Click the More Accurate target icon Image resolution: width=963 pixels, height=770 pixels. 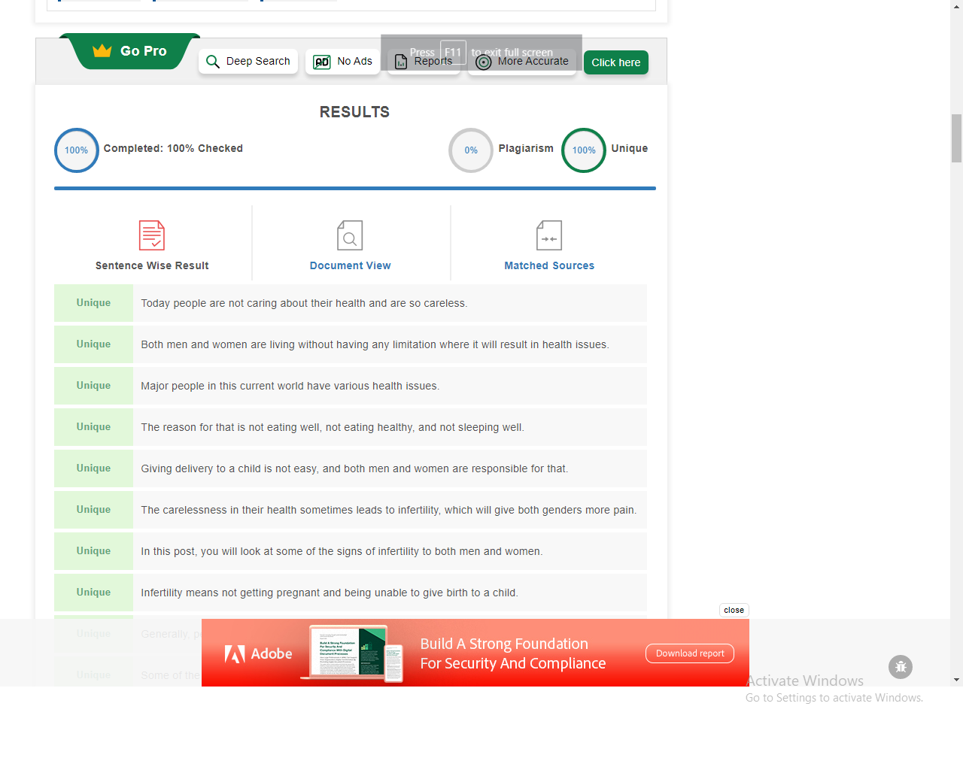[x=484, y=62]
